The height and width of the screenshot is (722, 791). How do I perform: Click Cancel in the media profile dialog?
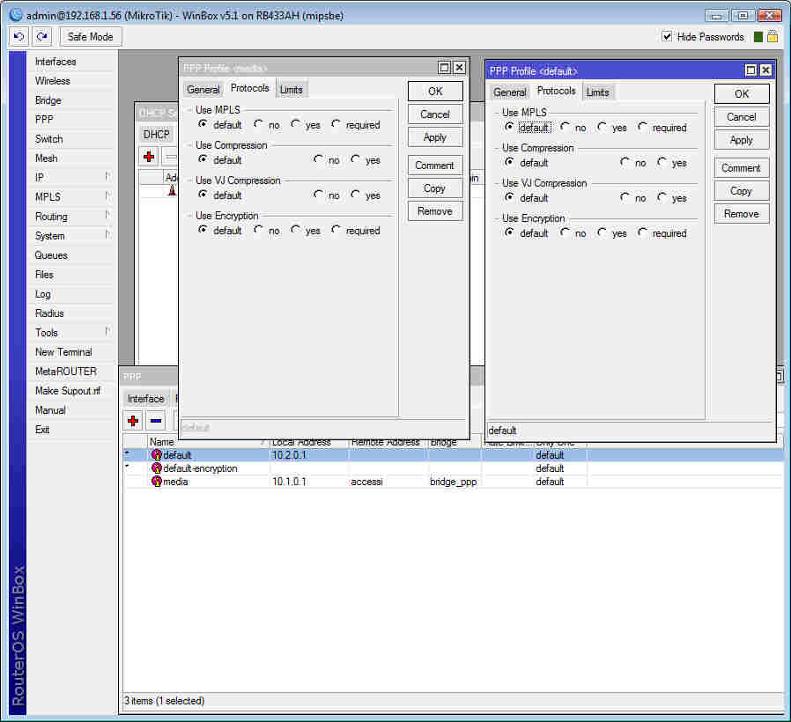pyautogui.click(x=435, y=114)
